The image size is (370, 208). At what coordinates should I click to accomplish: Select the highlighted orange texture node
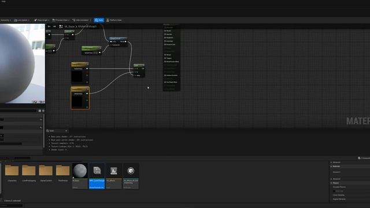pos(80,98)
